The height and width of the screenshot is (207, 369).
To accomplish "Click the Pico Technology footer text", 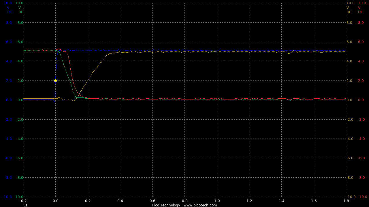I will coord(166,205).
